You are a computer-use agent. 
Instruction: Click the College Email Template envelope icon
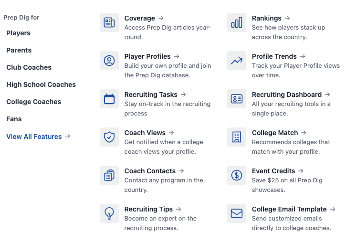(237, 213)
